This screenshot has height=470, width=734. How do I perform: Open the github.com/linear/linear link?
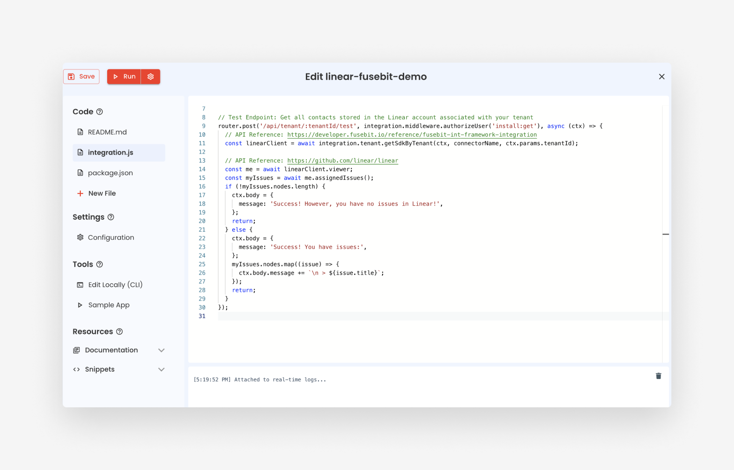[343, 161]
